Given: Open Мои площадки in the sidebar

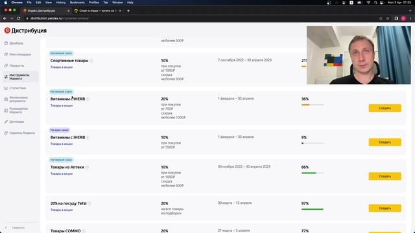Looking at the screenshot, I should point(18,54).
